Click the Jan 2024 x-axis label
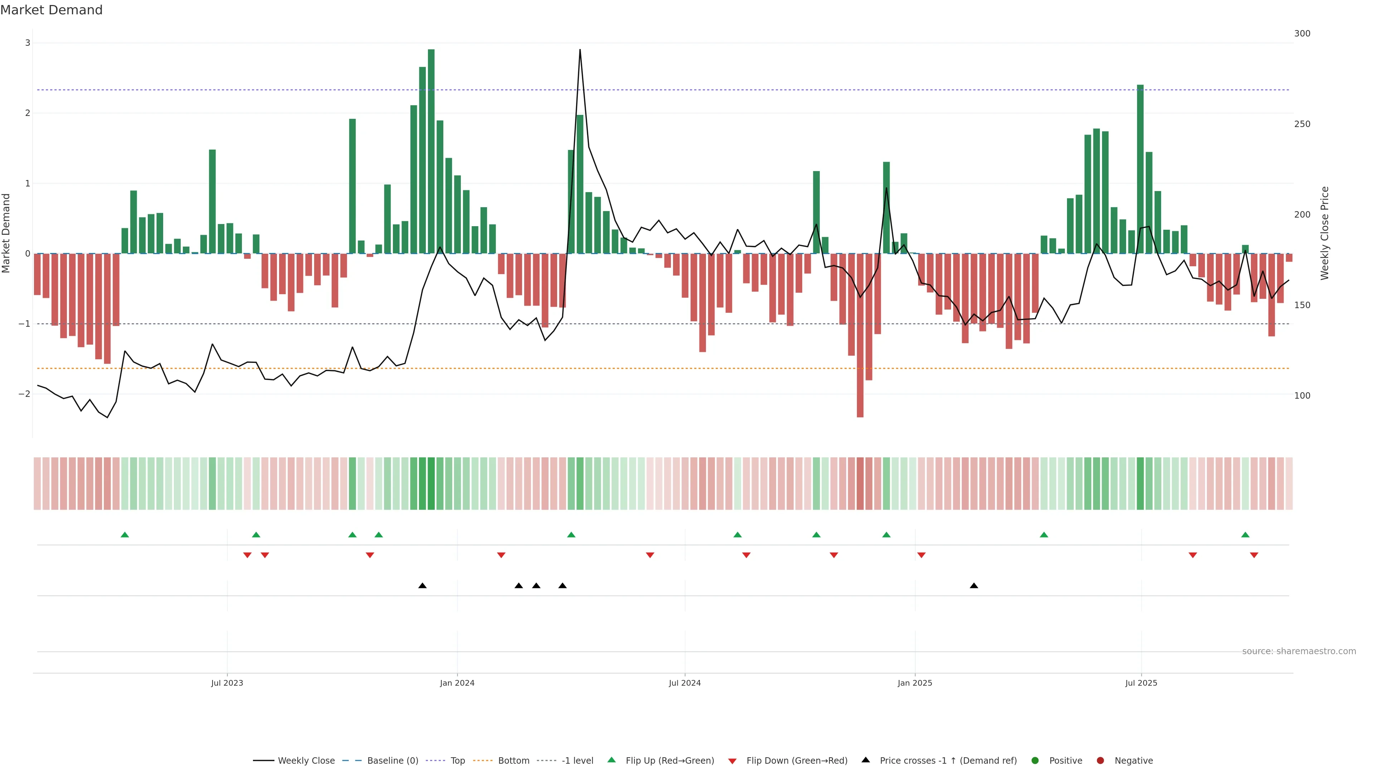The image size is (1374, 773). pos(457,683)
